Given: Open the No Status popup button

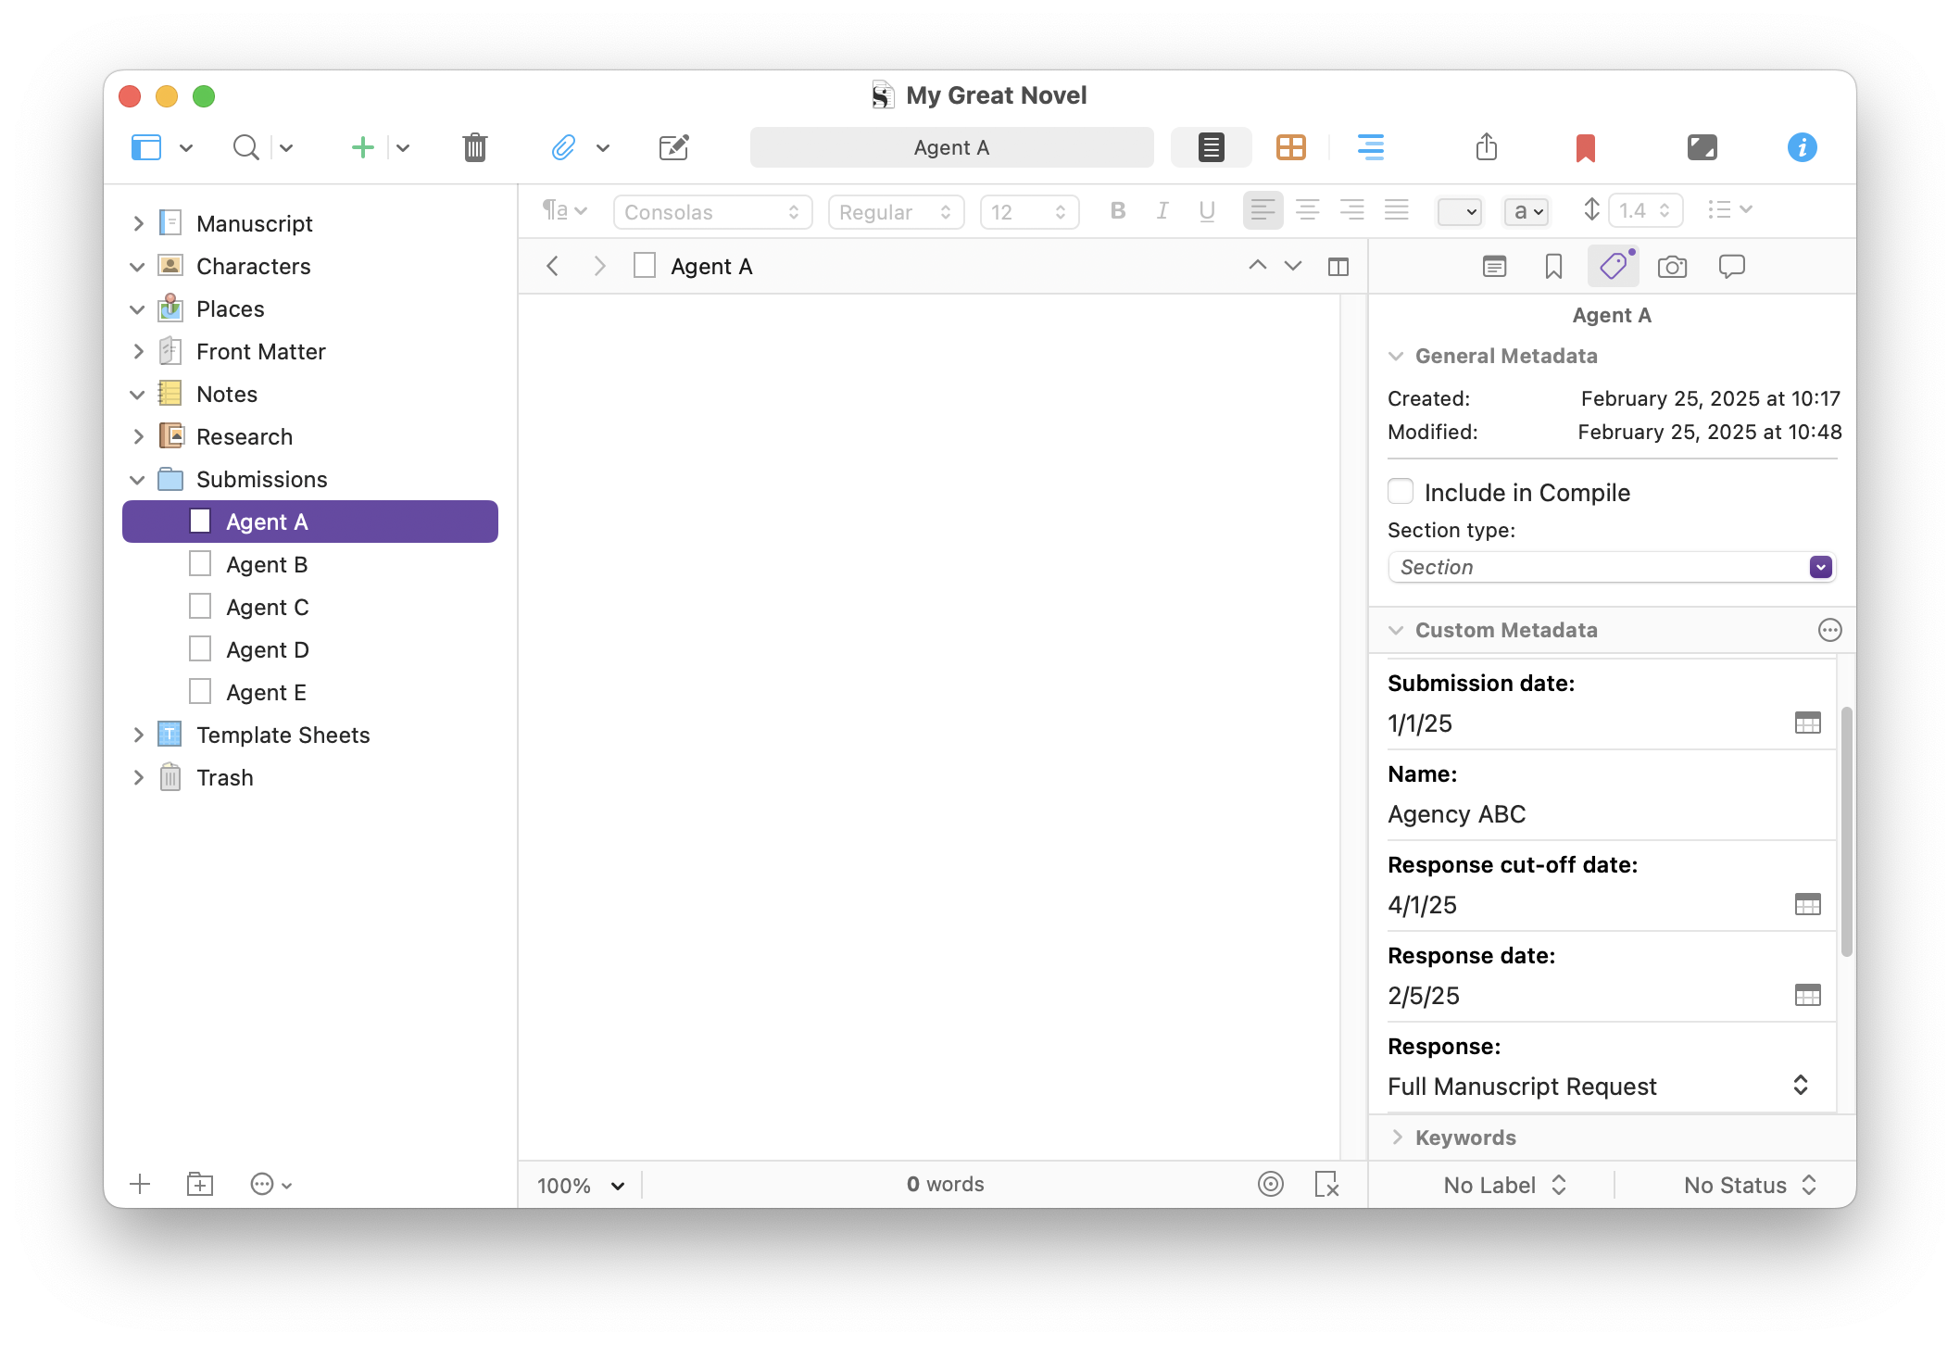Looking at the screenshot, I should (1749, 1185).
